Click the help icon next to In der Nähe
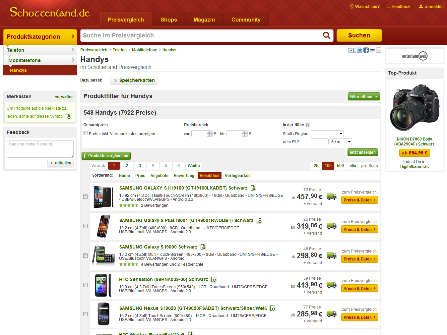 (x=307, y=125)
